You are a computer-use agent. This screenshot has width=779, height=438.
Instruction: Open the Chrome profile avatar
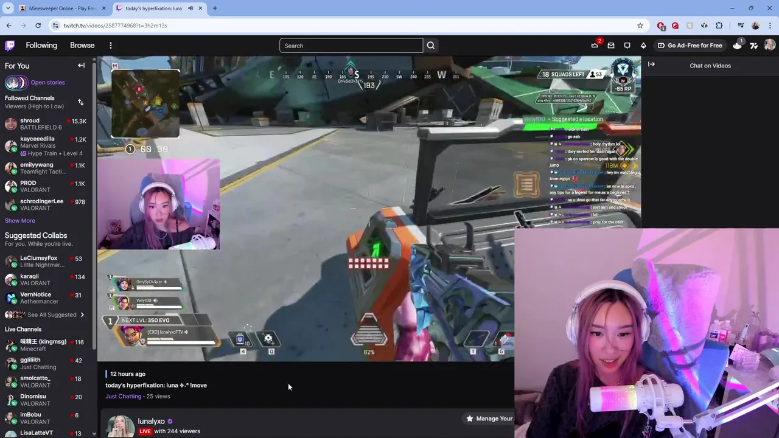pos(755,26)
